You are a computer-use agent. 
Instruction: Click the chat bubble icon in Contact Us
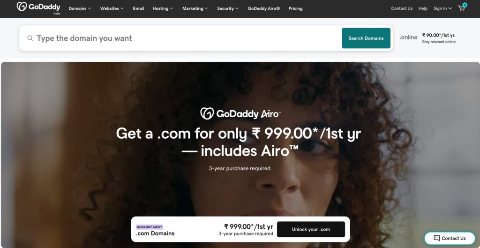click(x=436, y=238)
